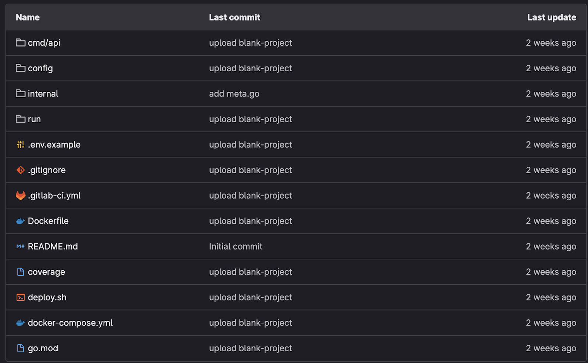Click the terminal icon beside deploy.sh
Screen dimensions: 588x363
click(x=21, y=297)
